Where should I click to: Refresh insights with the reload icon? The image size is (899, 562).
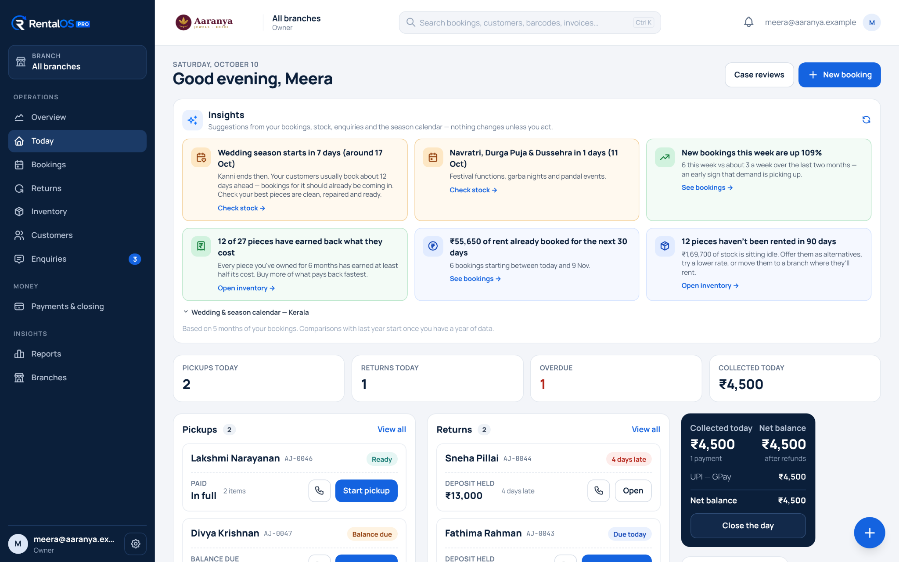[x=866, y=120]
